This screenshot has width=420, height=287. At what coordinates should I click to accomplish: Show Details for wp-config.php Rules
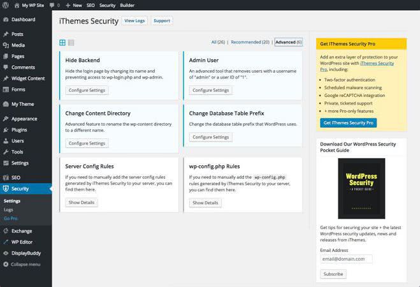(205, 203)
